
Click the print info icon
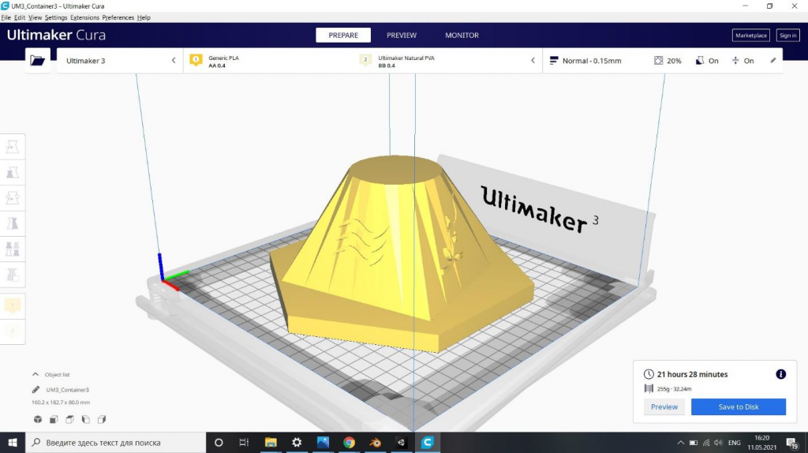(x=780, y=374)
